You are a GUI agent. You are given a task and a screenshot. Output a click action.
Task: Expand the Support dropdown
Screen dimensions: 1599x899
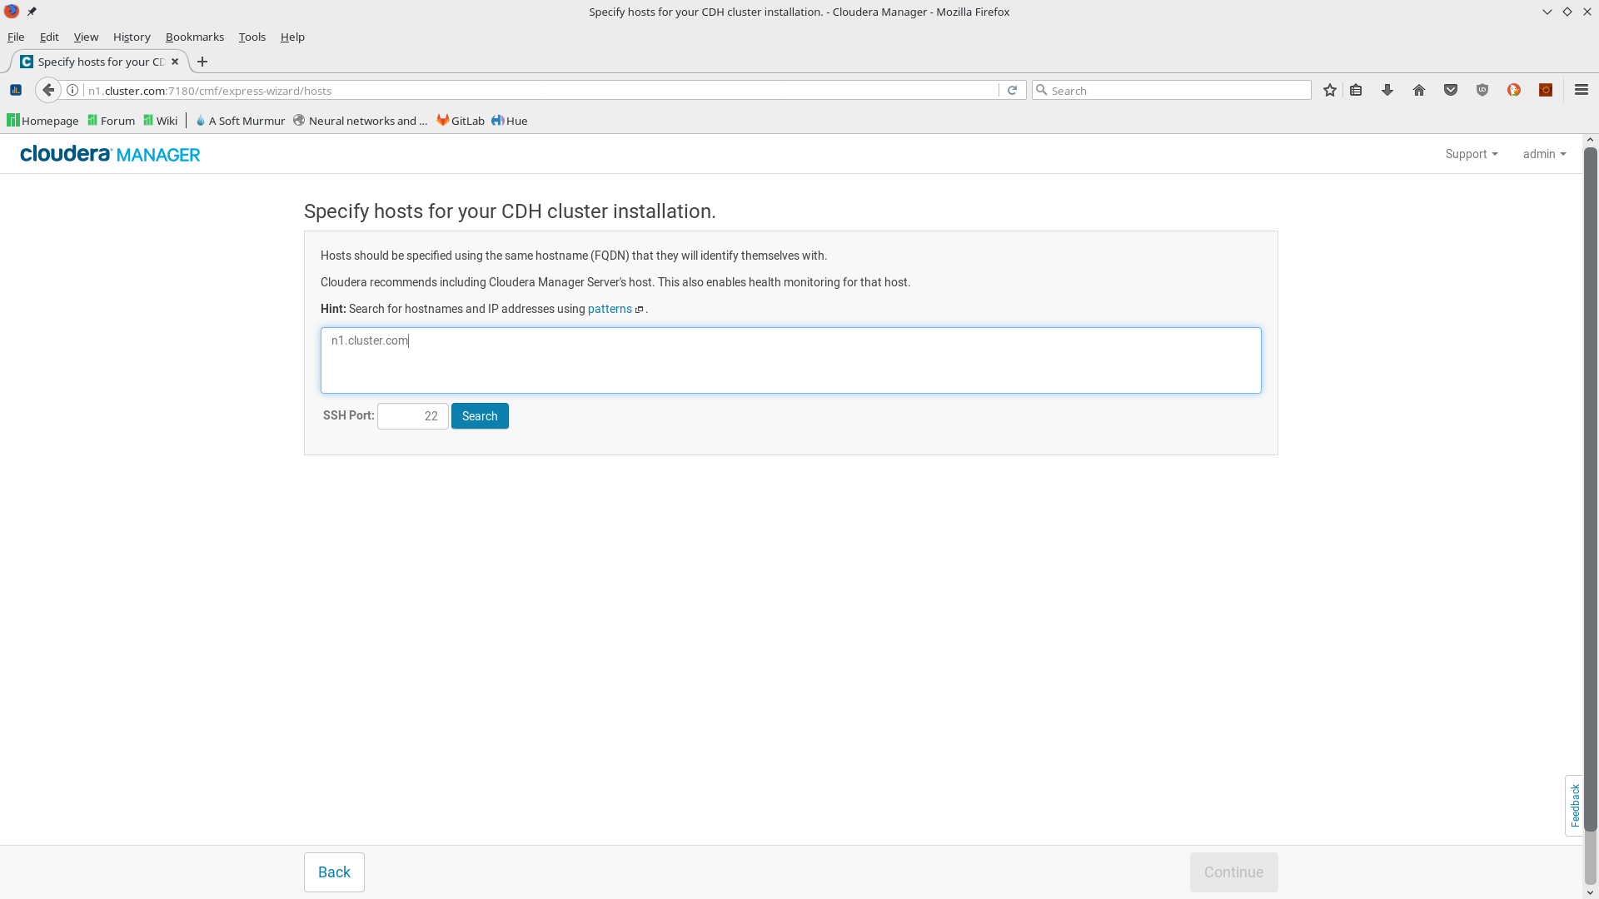(1472, 154)
